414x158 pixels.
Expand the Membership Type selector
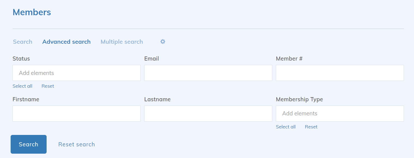[x=340, y=113]
